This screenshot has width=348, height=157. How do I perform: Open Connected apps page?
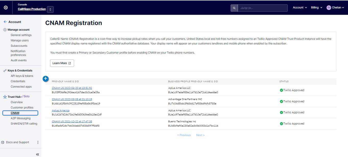(21, 87)
